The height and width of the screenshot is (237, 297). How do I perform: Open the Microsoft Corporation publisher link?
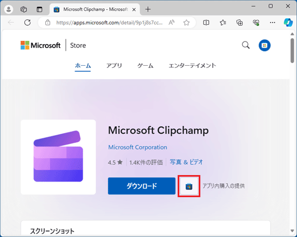tap(138, 147)
